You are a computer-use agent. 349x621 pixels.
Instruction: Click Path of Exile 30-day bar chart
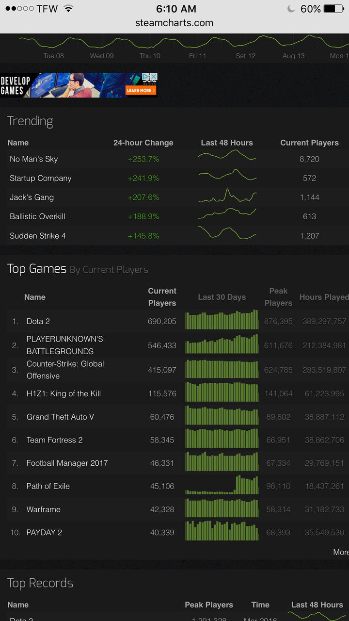(x=222, y=485)
